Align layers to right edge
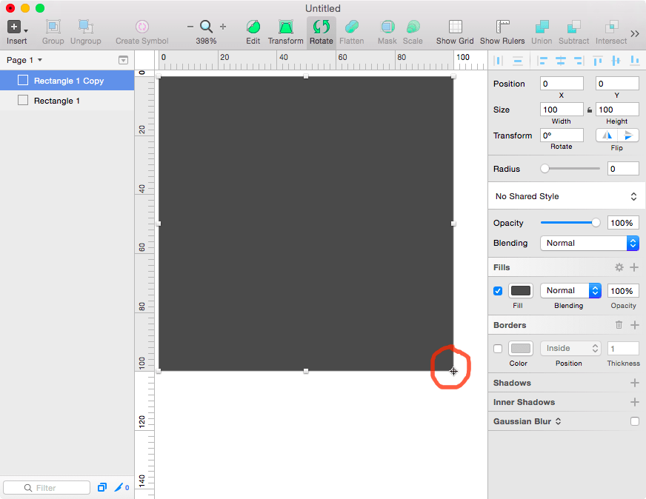The image size is (646, 499). point(579,61)
